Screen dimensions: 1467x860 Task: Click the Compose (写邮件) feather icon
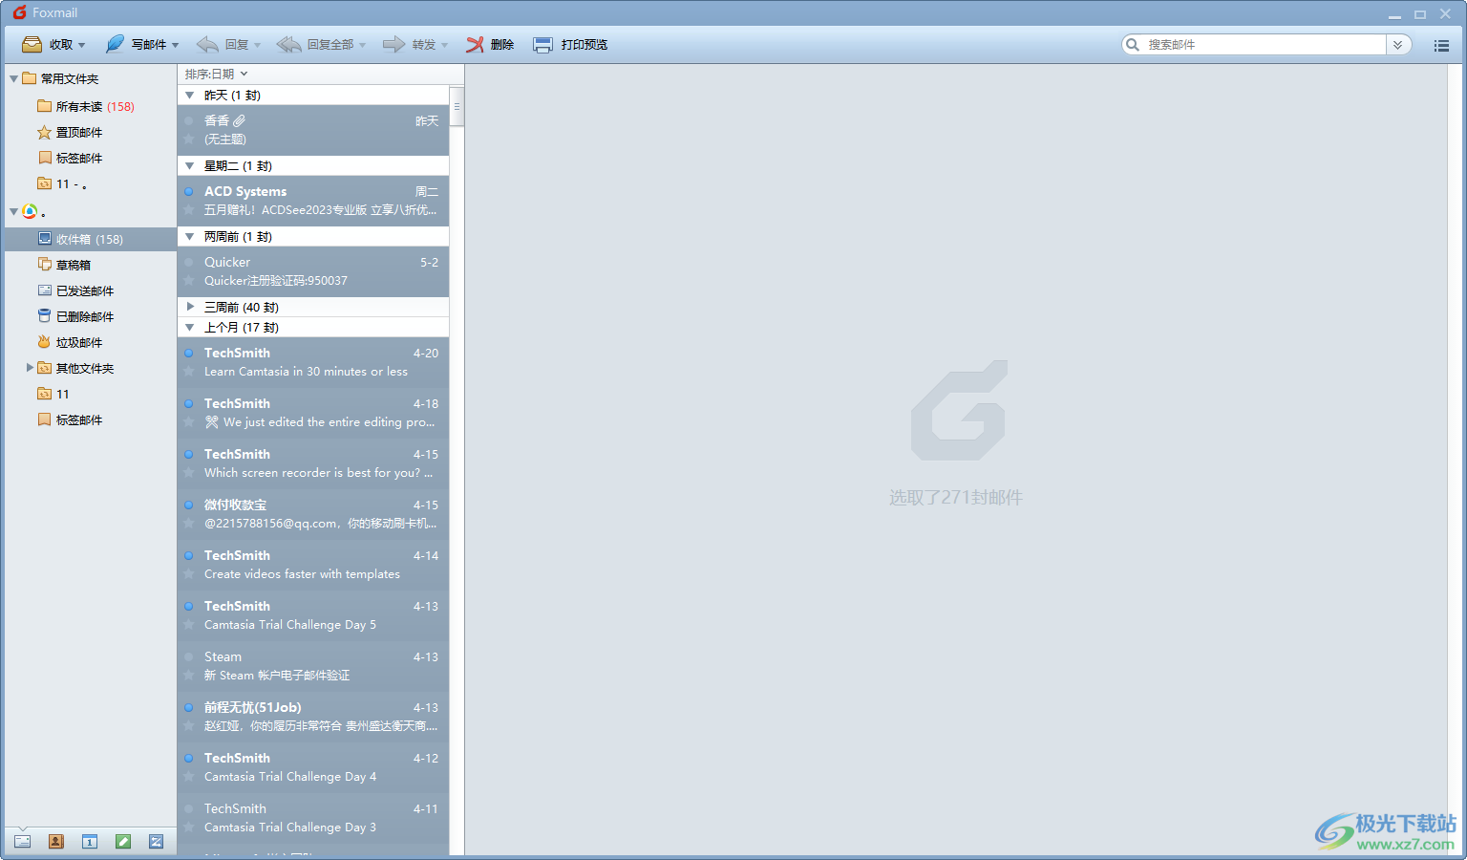tap(115, 44)
